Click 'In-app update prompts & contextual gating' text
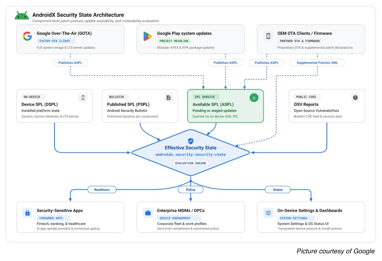Image resolution: width=382 pixels, height=261 pixels. pos(68,229)
